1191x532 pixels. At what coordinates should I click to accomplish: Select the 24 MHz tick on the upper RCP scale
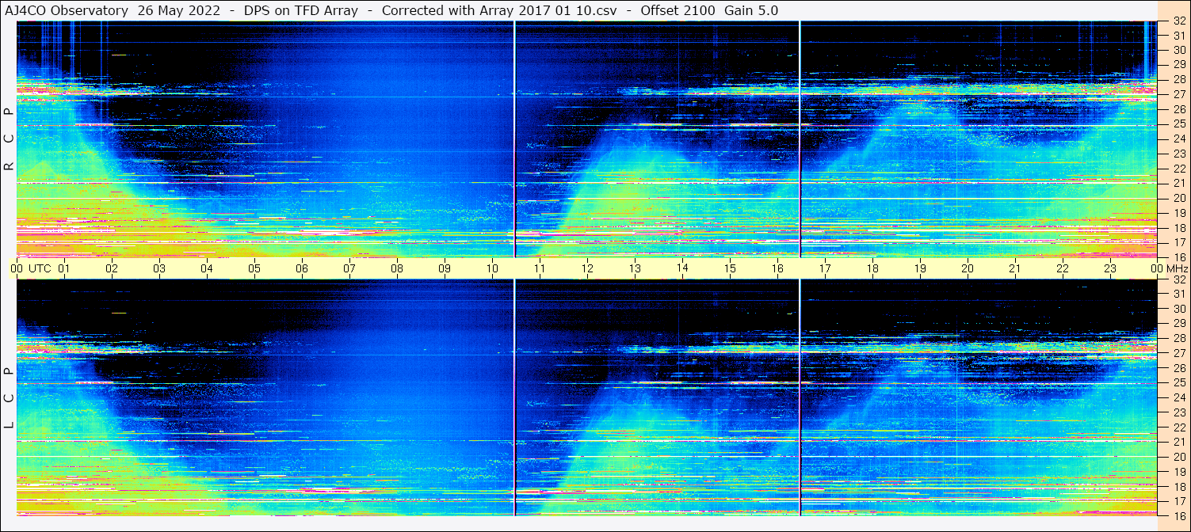[1178, 139]
